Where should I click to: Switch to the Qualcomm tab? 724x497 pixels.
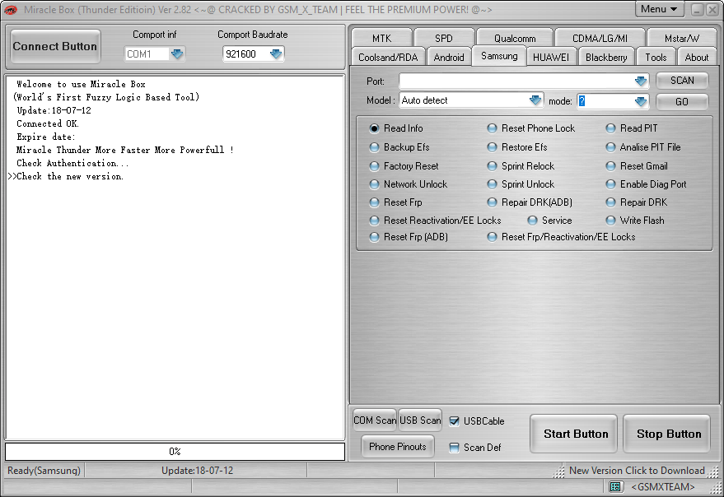tap(513, 37)
